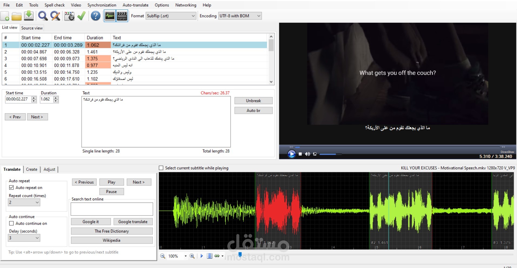This screenshot has height=268, width=517.
Task: Toggle the waveform display
Action: [x=109, y=16]
